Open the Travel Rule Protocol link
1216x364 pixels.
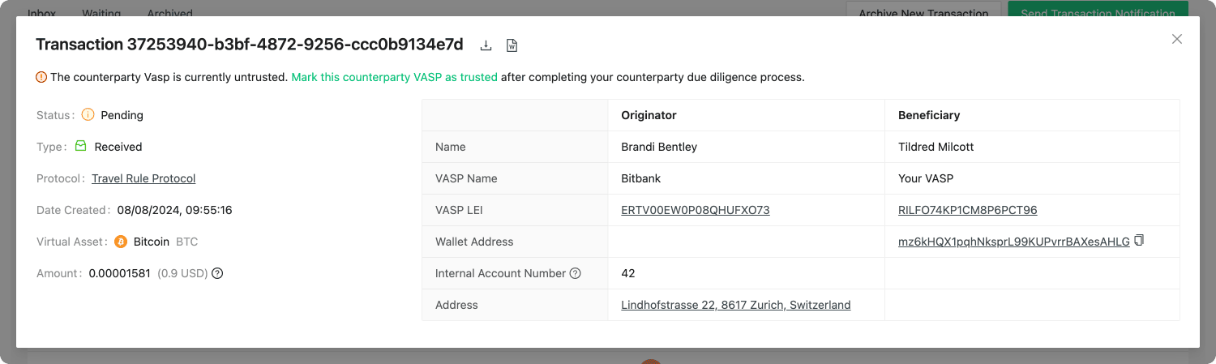click(x=143, y=178)
